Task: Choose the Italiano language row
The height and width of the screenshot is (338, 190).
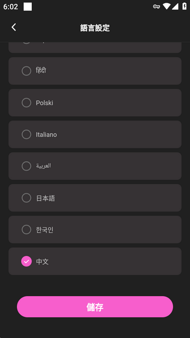Action: [x=95, y=134]
